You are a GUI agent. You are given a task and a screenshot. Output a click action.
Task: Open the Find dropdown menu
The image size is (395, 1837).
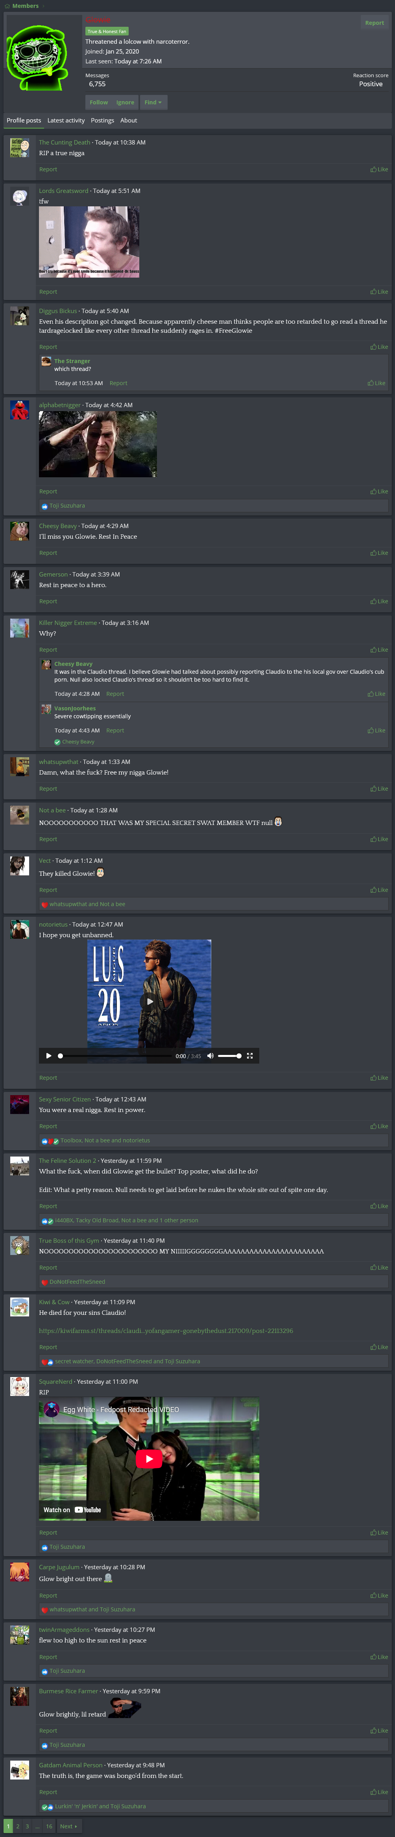tap(153, 102)
